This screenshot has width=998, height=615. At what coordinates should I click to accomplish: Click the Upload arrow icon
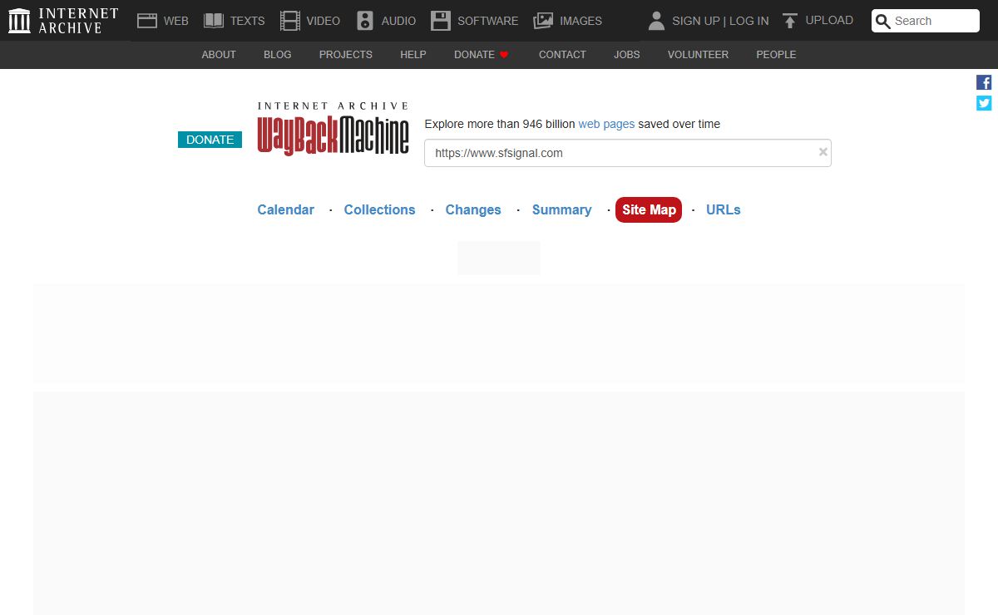[x=790, y=21]
